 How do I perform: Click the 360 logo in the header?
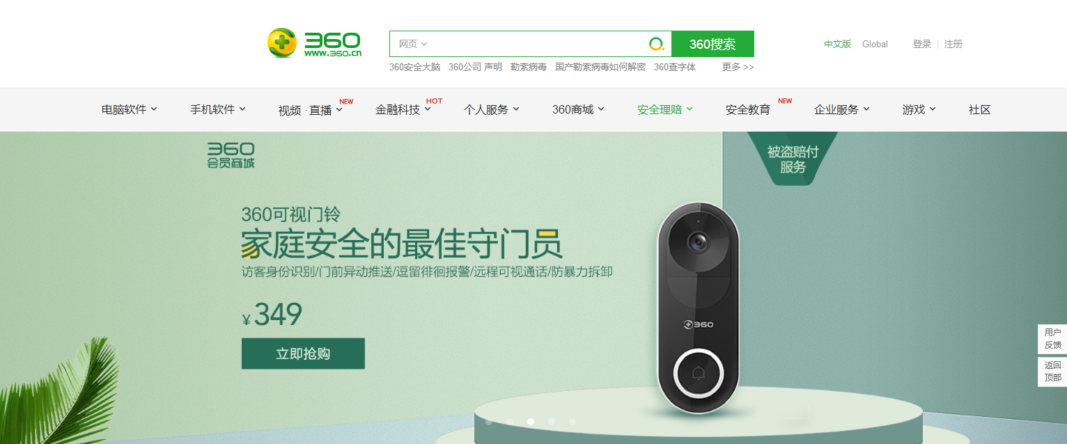click(315, 43)
